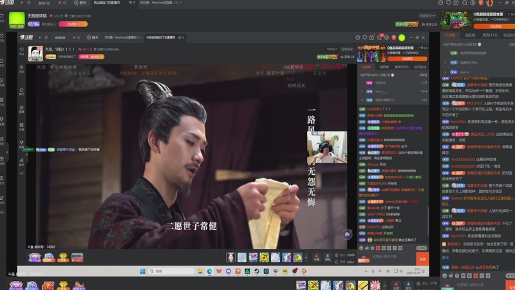Viewport: 515px width, 290px height.
Task: Click green streamer avatar in outer stream header
Action: [x=17, y=21]
